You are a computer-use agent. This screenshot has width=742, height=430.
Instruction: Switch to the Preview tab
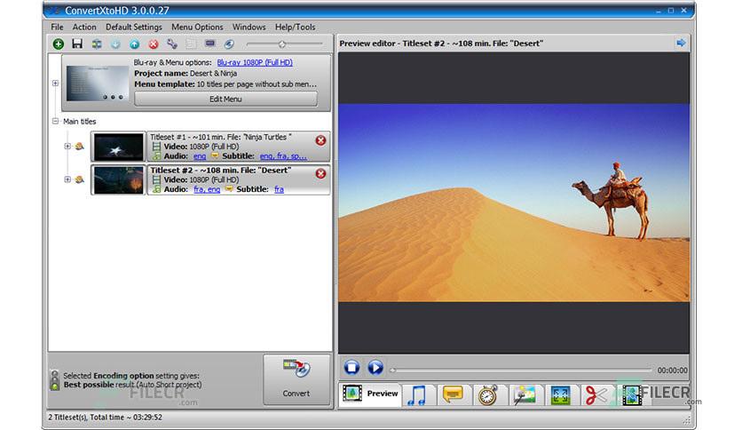pos(370,393)
